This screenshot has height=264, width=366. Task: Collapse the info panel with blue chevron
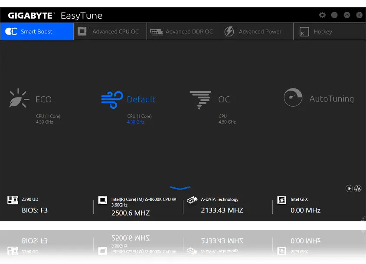[x=180, y=188]
